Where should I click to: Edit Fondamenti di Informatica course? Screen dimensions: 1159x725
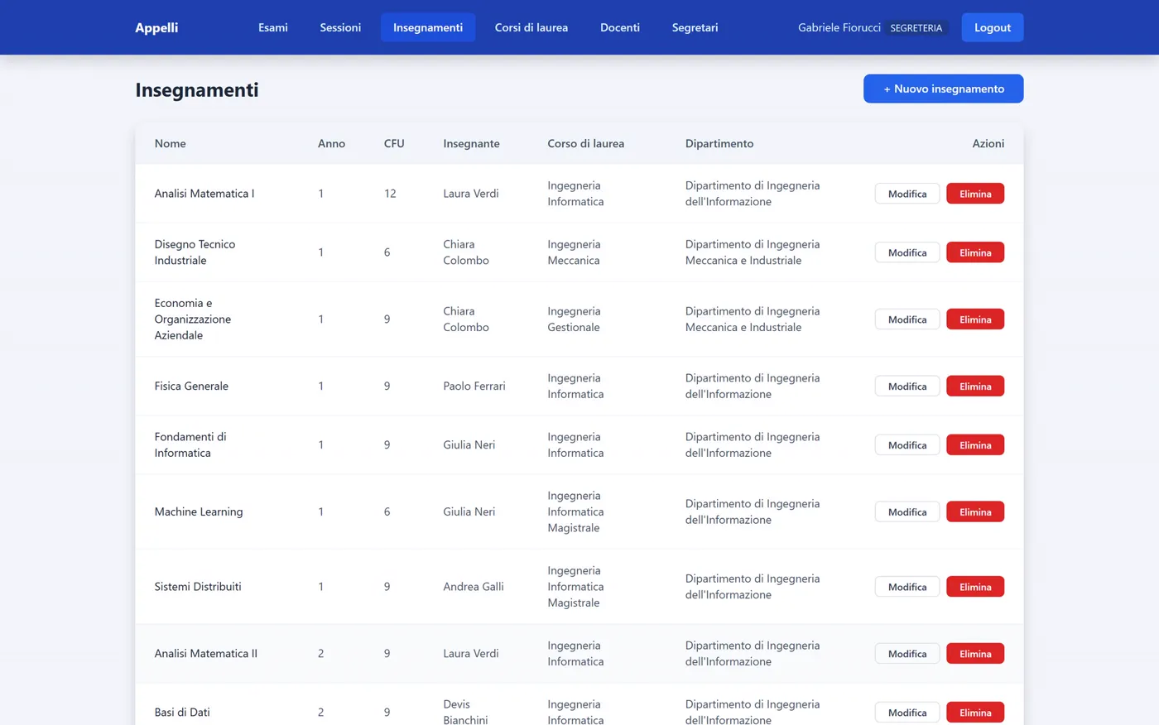(x=907, y=445)
